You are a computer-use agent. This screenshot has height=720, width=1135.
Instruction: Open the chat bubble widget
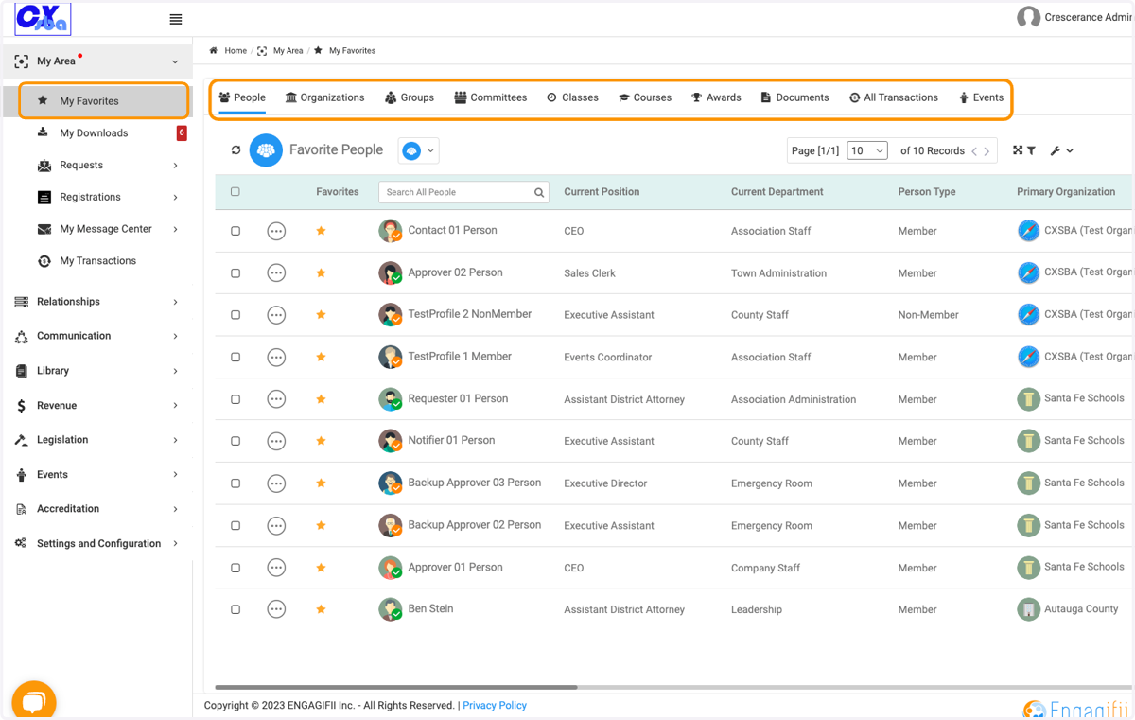click(34, 701)
